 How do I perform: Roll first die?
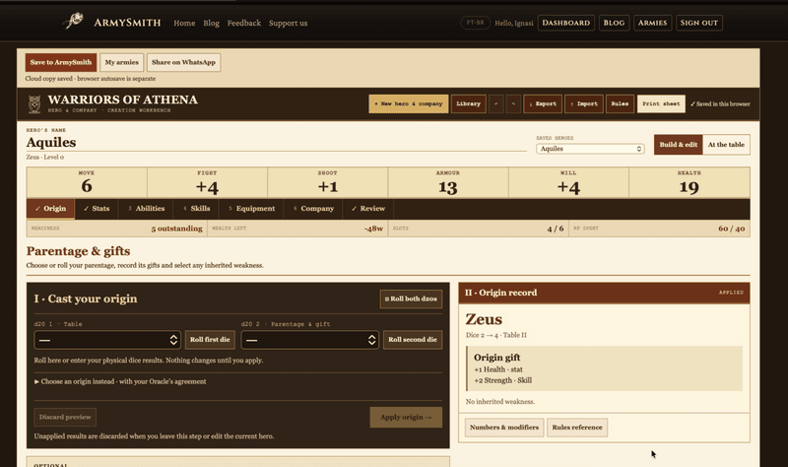pos(210,340)
